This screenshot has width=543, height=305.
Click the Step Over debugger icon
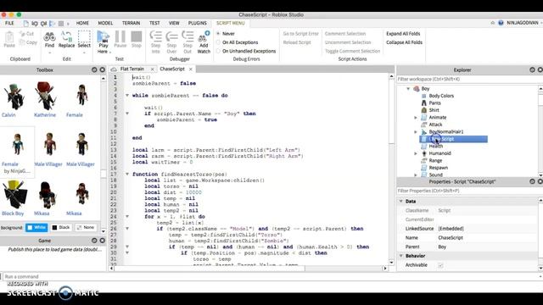171,36
